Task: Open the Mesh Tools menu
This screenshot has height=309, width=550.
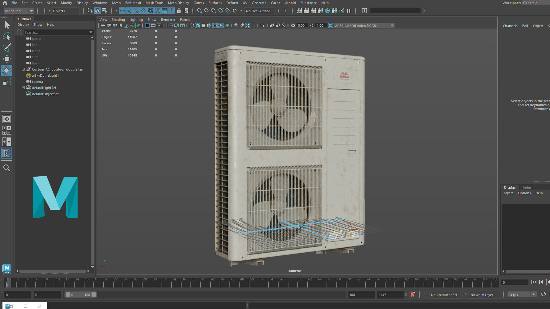Action: click(154, 3)
